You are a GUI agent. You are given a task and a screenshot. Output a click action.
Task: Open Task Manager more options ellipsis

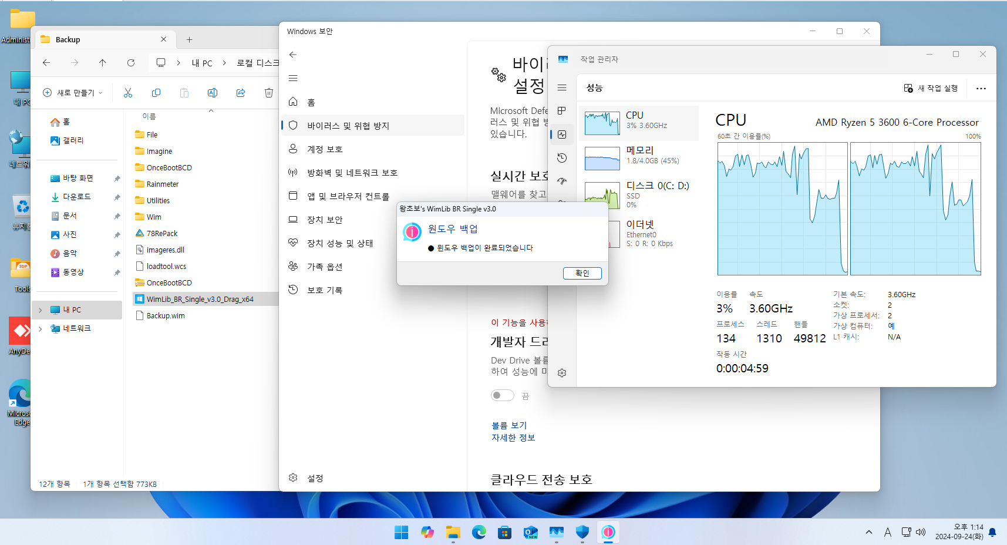point(981,88)
